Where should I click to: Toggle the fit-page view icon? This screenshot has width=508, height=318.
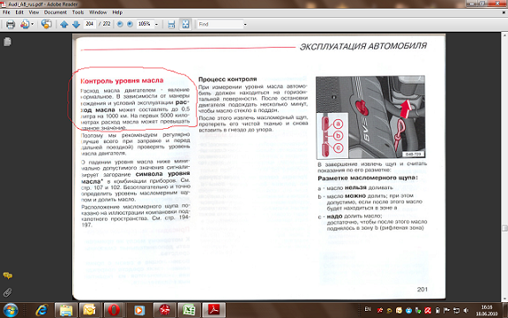pos(185,25)
